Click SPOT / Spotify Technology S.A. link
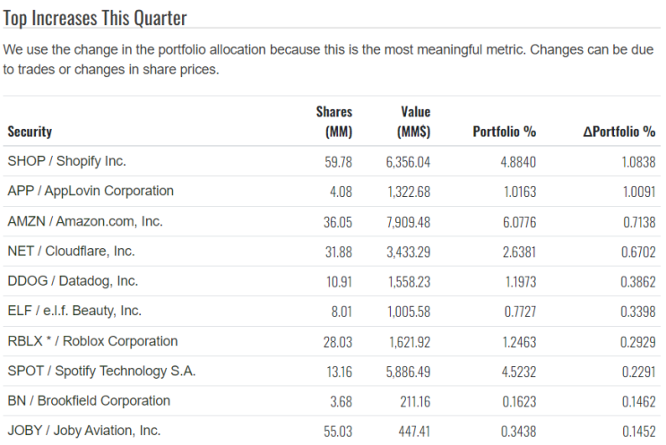Screen dimensions: 666x445 (x=101, y=371)
